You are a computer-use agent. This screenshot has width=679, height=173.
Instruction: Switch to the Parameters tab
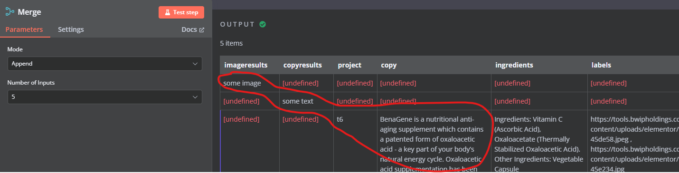pos(24,29)
